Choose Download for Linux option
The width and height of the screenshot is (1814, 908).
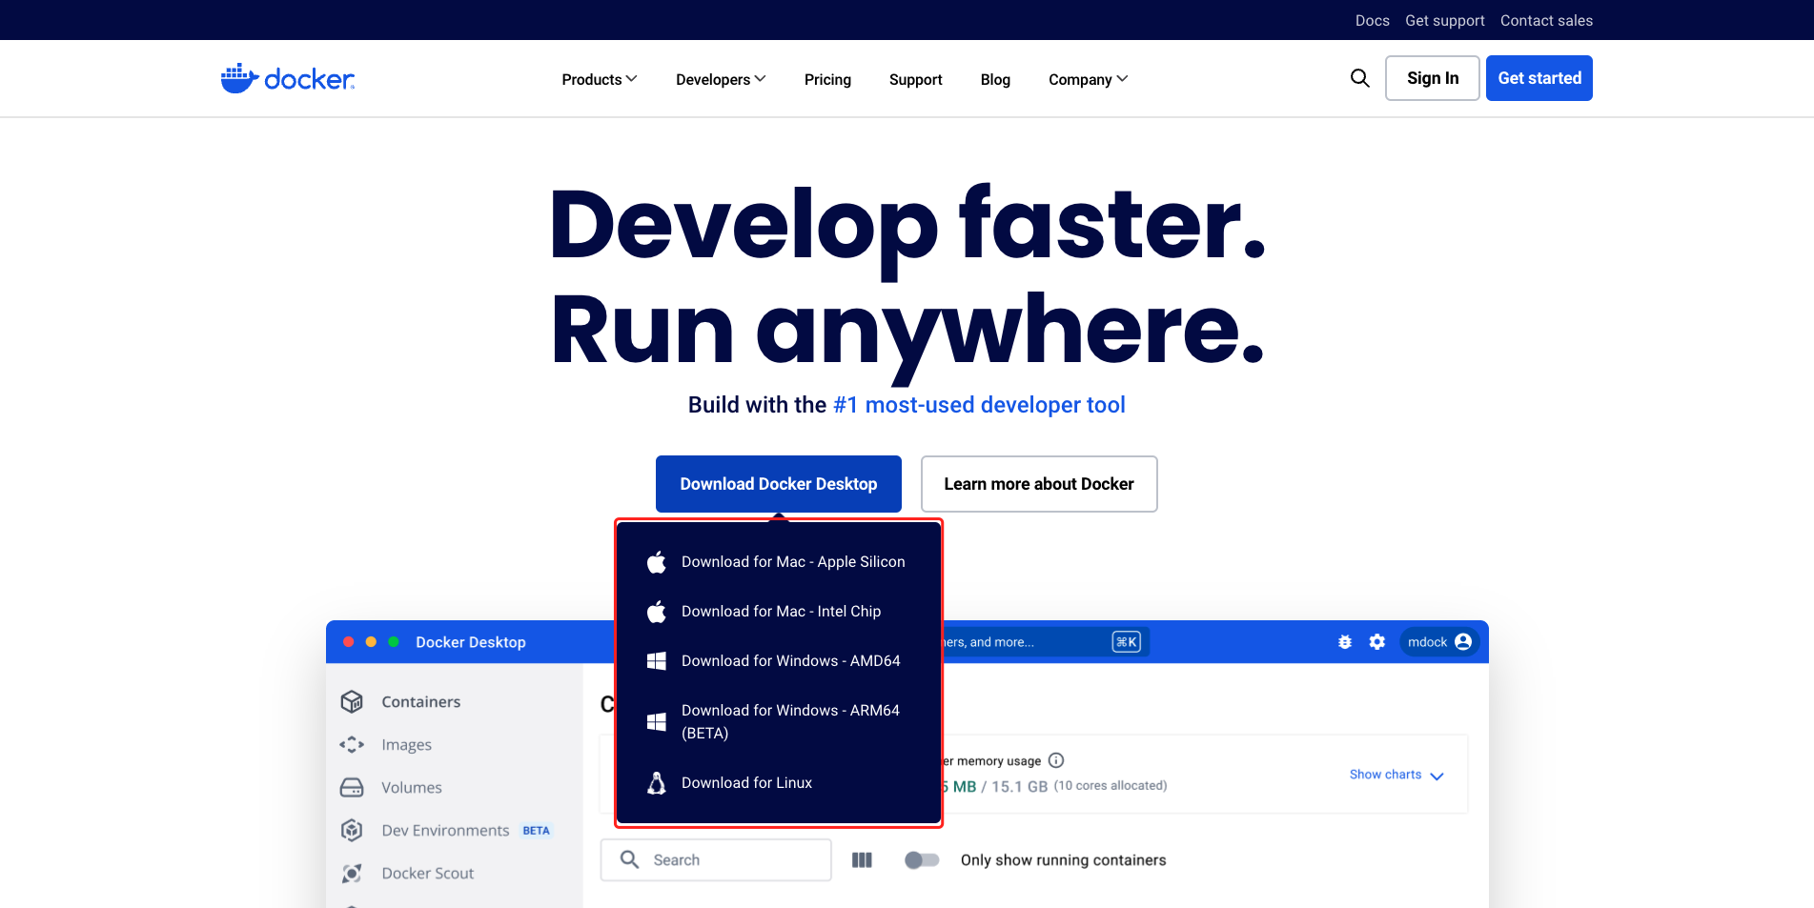pyautogui.click(x=746, y=783)
